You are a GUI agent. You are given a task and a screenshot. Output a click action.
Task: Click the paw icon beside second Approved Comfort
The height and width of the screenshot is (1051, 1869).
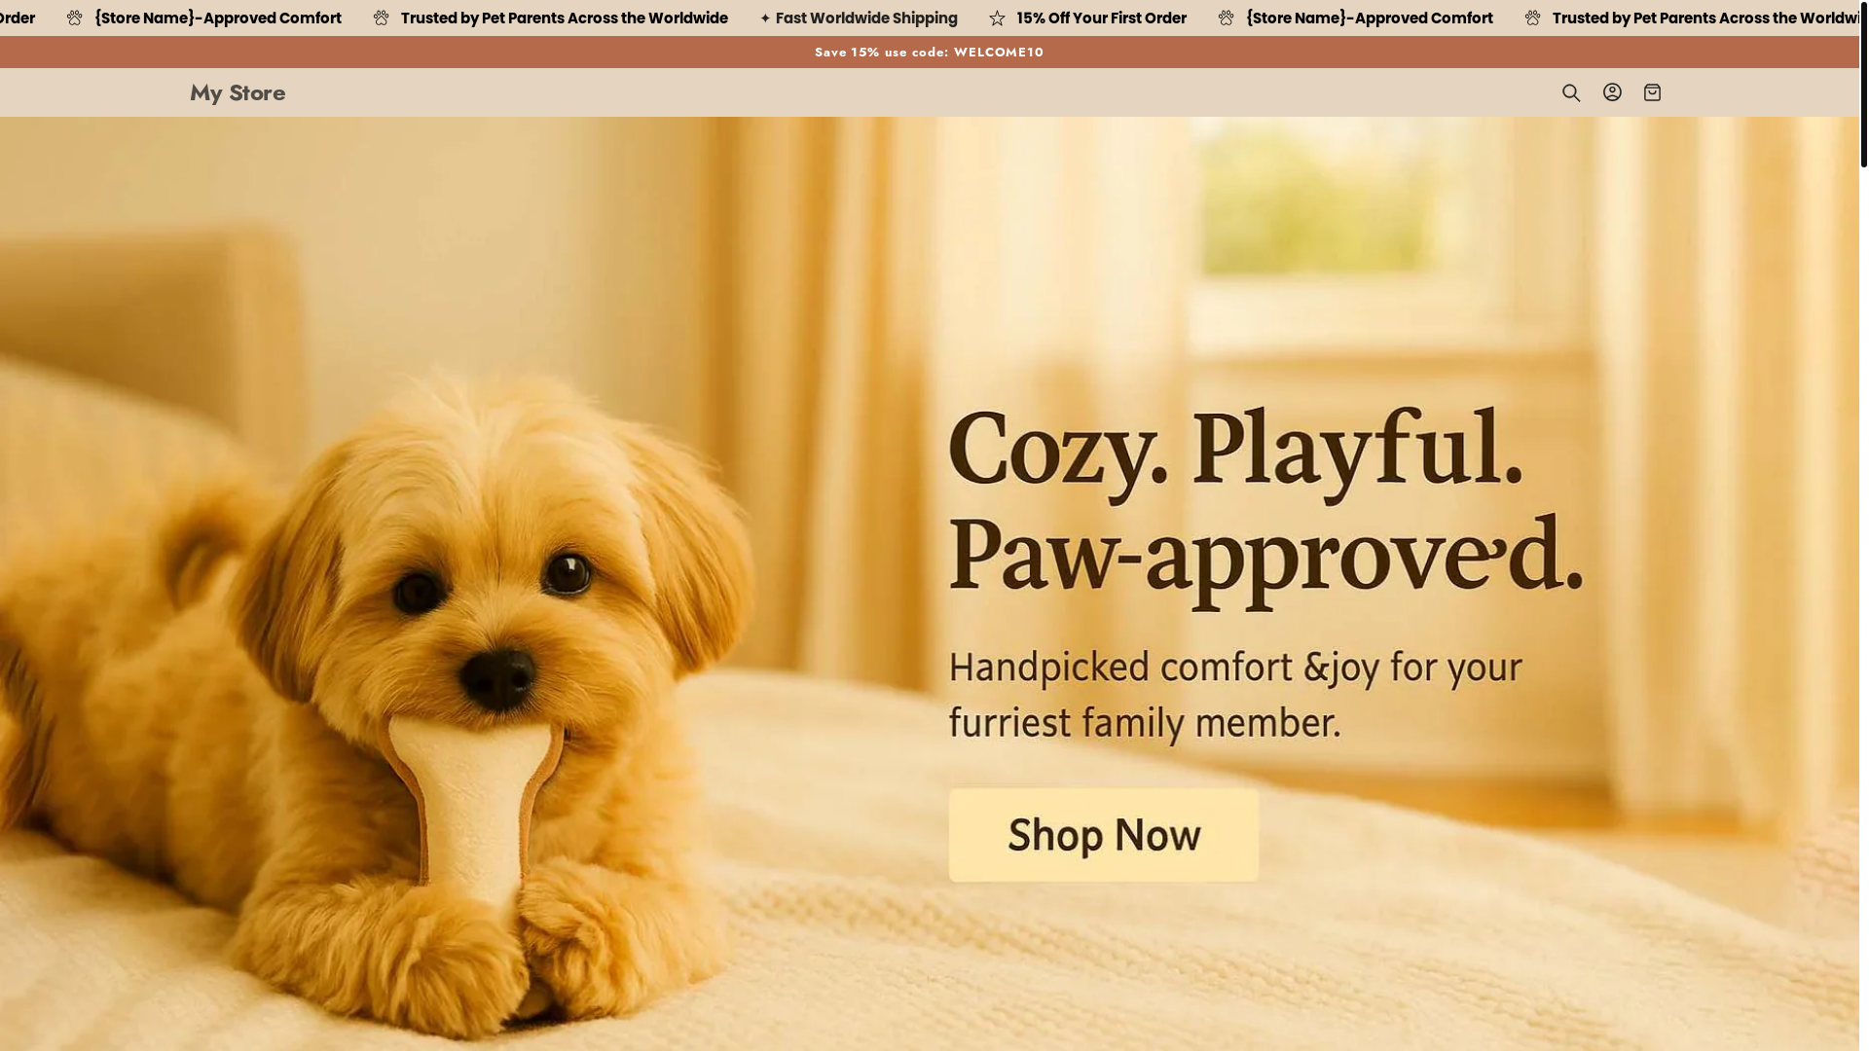click(1227, 18)
